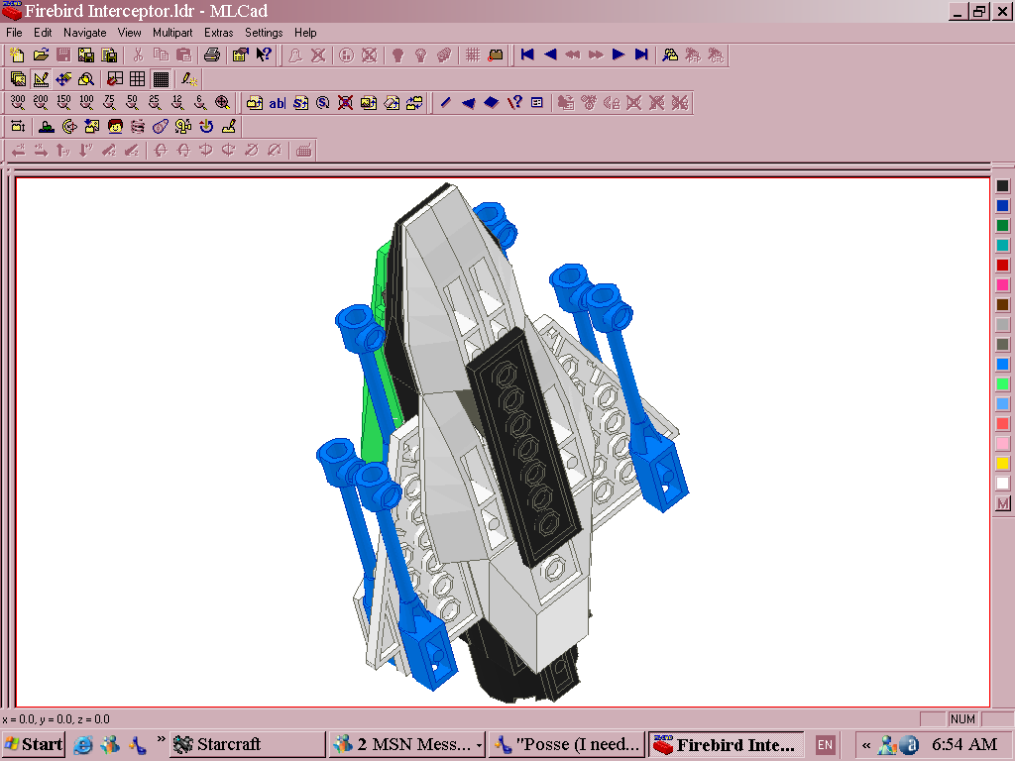Expand hidden system tray icons
Screen dimensions: 1015x761
tap(866, 745)
